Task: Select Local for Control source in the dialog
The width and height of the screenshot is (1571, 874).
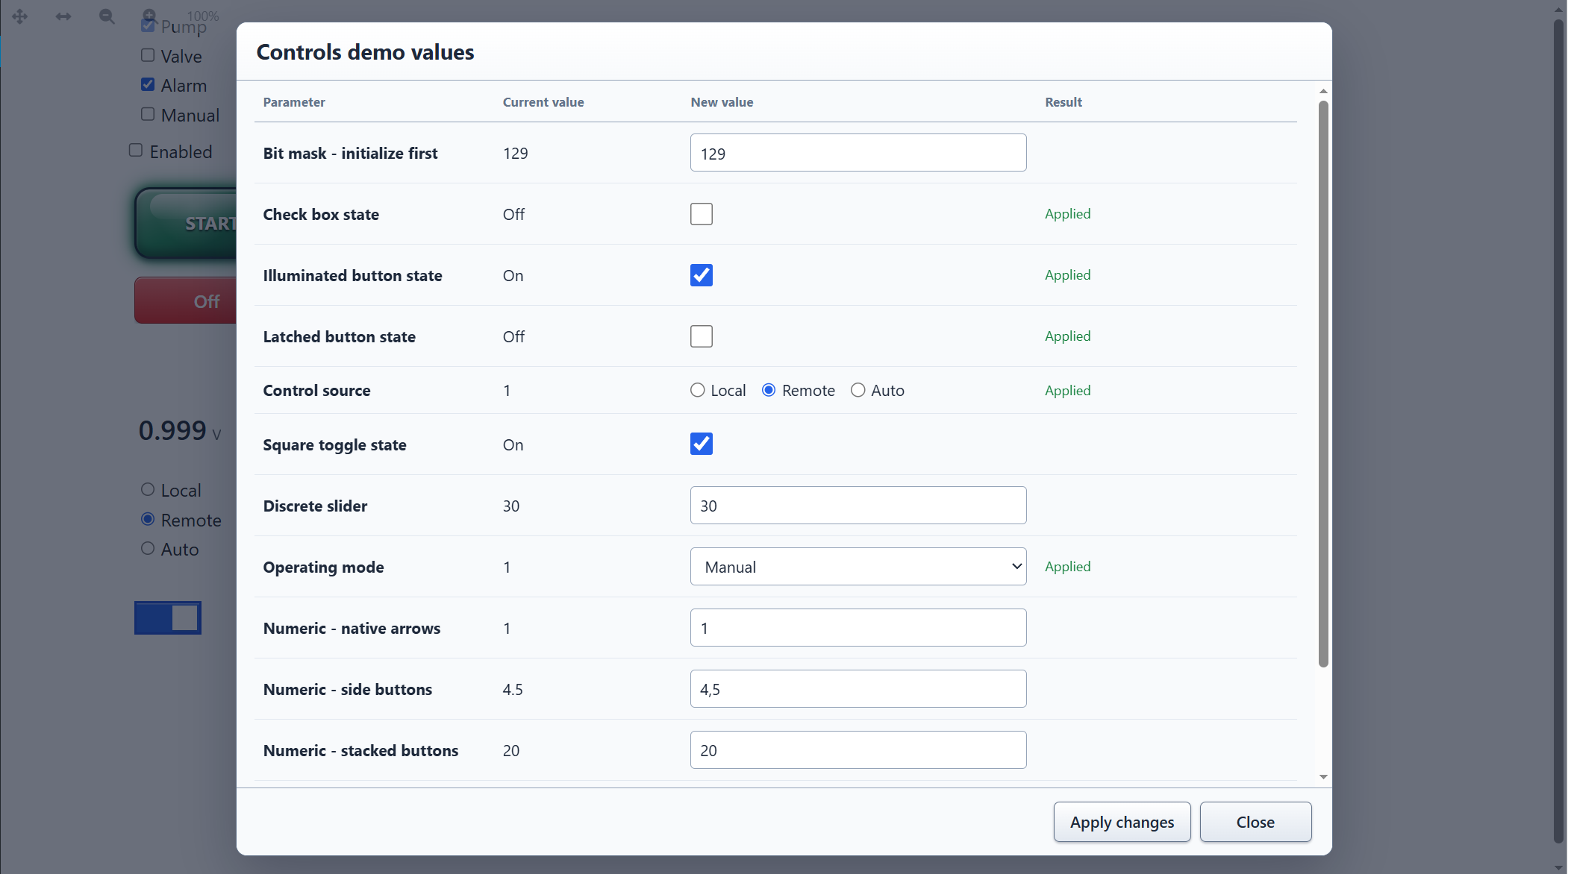Action: (698, 390)
